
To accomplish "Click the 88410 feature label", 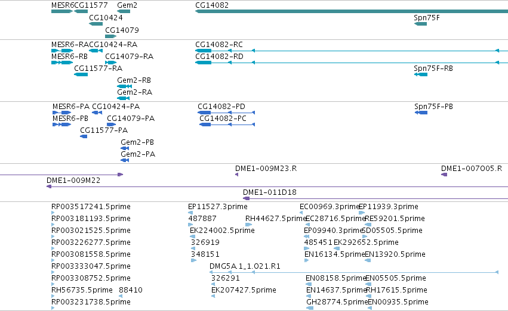I will (x=131, y=290).
